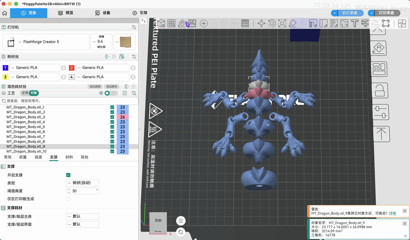Click the Add model cube icon
410x240 pixels.
pyautogui.click(x=161, y=23)
